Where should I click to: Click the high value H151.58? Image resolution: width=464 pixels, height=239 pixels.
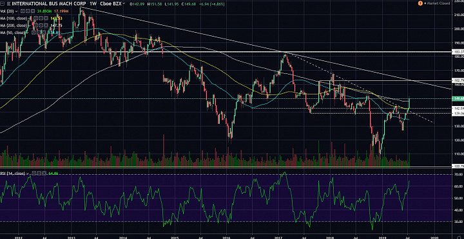pyautogui.click(x=155, y=4)
